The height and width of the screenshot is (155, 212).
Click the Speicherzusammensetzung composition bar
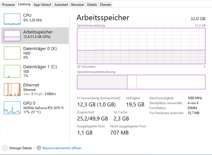click(141, 82)
